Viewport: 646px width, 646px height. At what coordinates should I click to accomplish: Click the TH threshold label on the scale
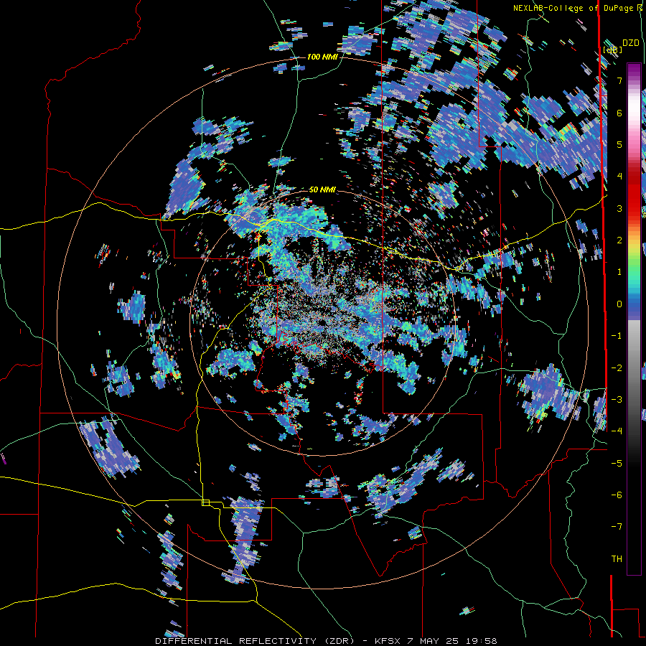click(617, 559)
